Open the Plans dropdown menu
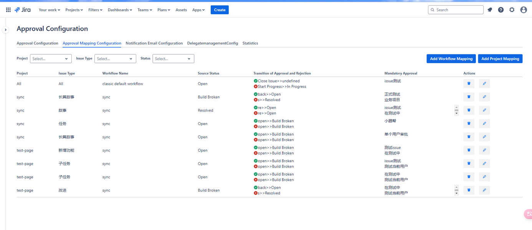The image size is (532, 230). (x=164, y=10)
